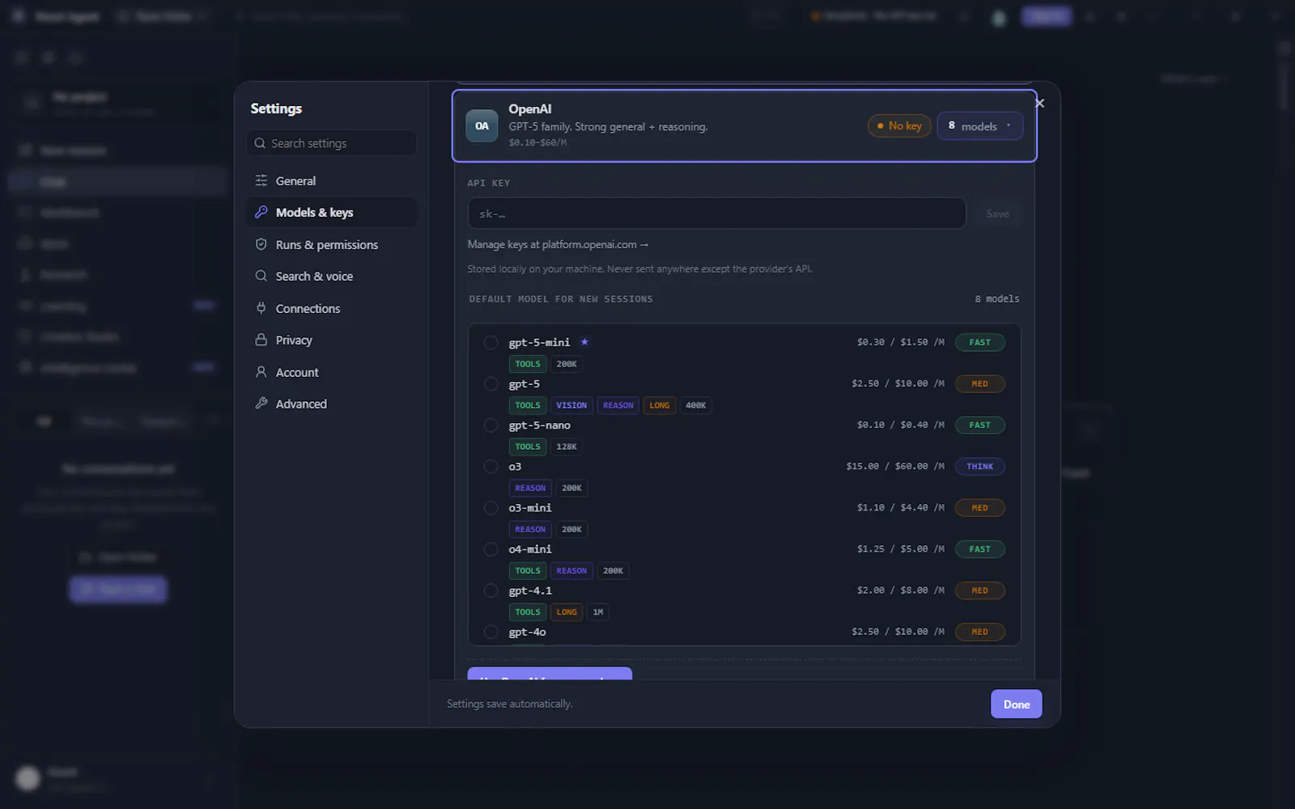Click the LONG tag under gpt-5
Viewport: 1295px width, 809px height.
[660, 405]
